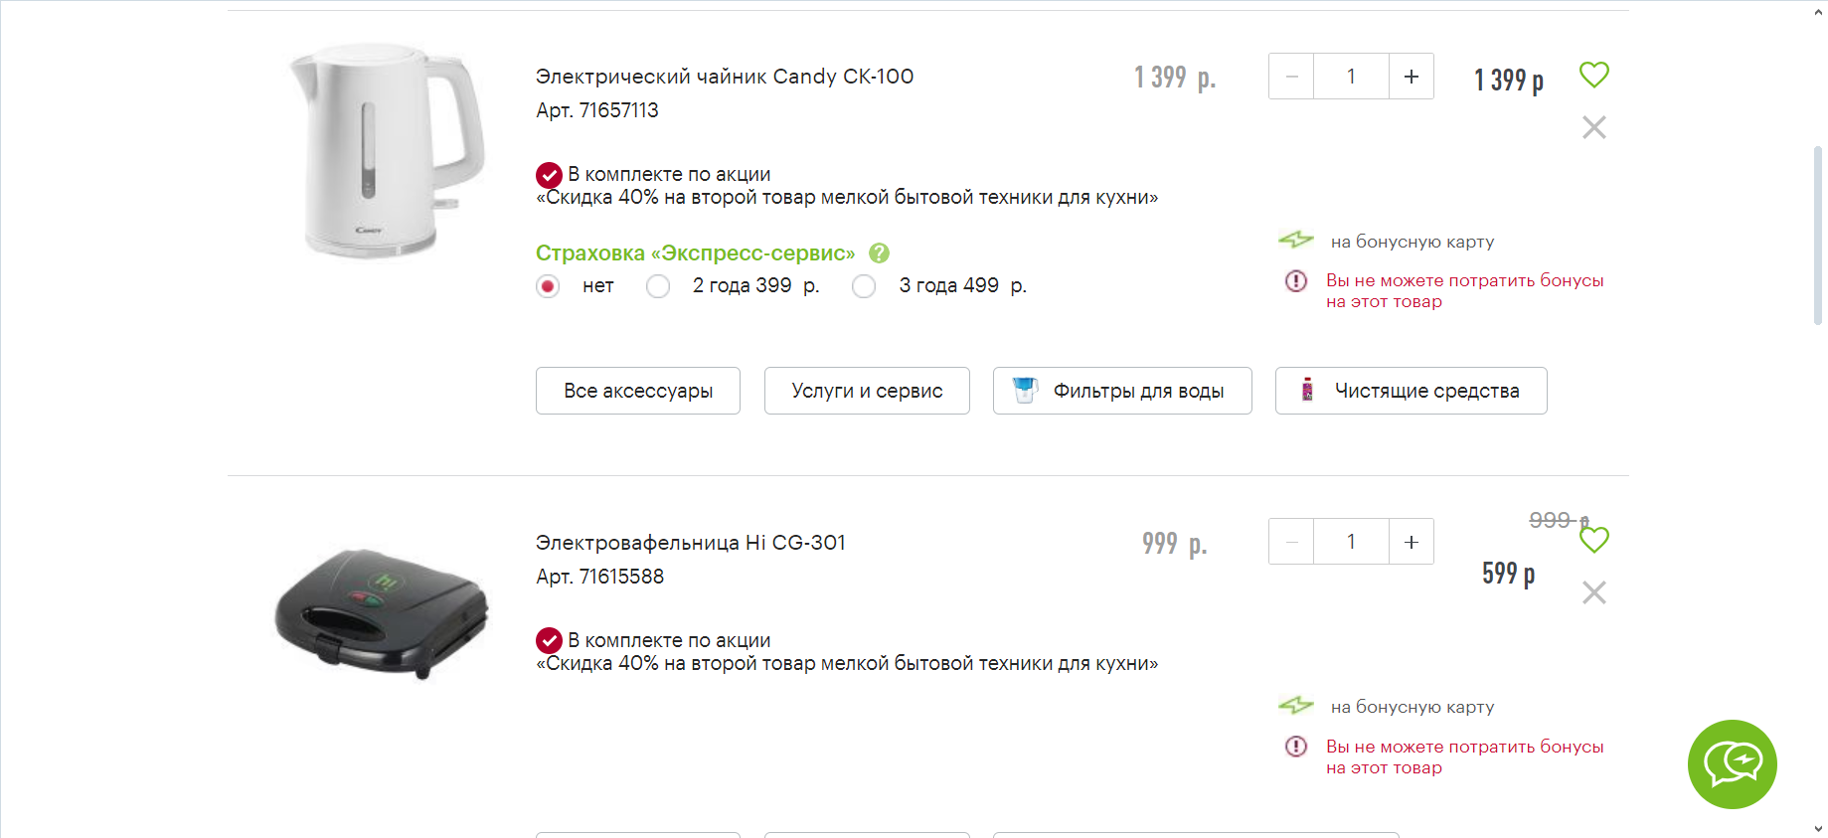Add Candy CK-100 kettle to favorites
The height and width of the screenshot is (838, 1828).
pos(1593,75)
